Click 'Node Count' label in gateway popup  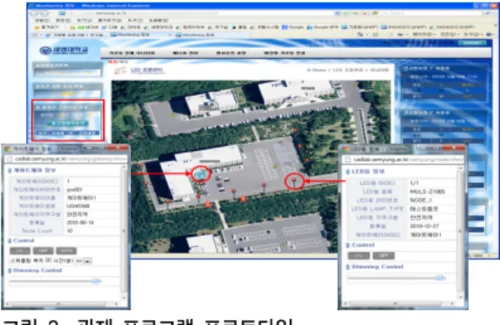click(37, 231)
